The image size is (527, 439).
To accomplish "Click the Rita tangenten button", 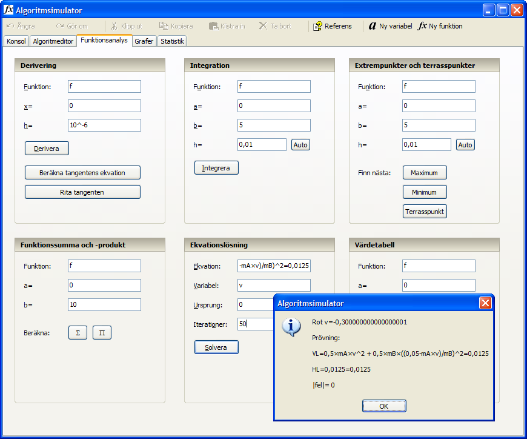I will click(82, 192).
